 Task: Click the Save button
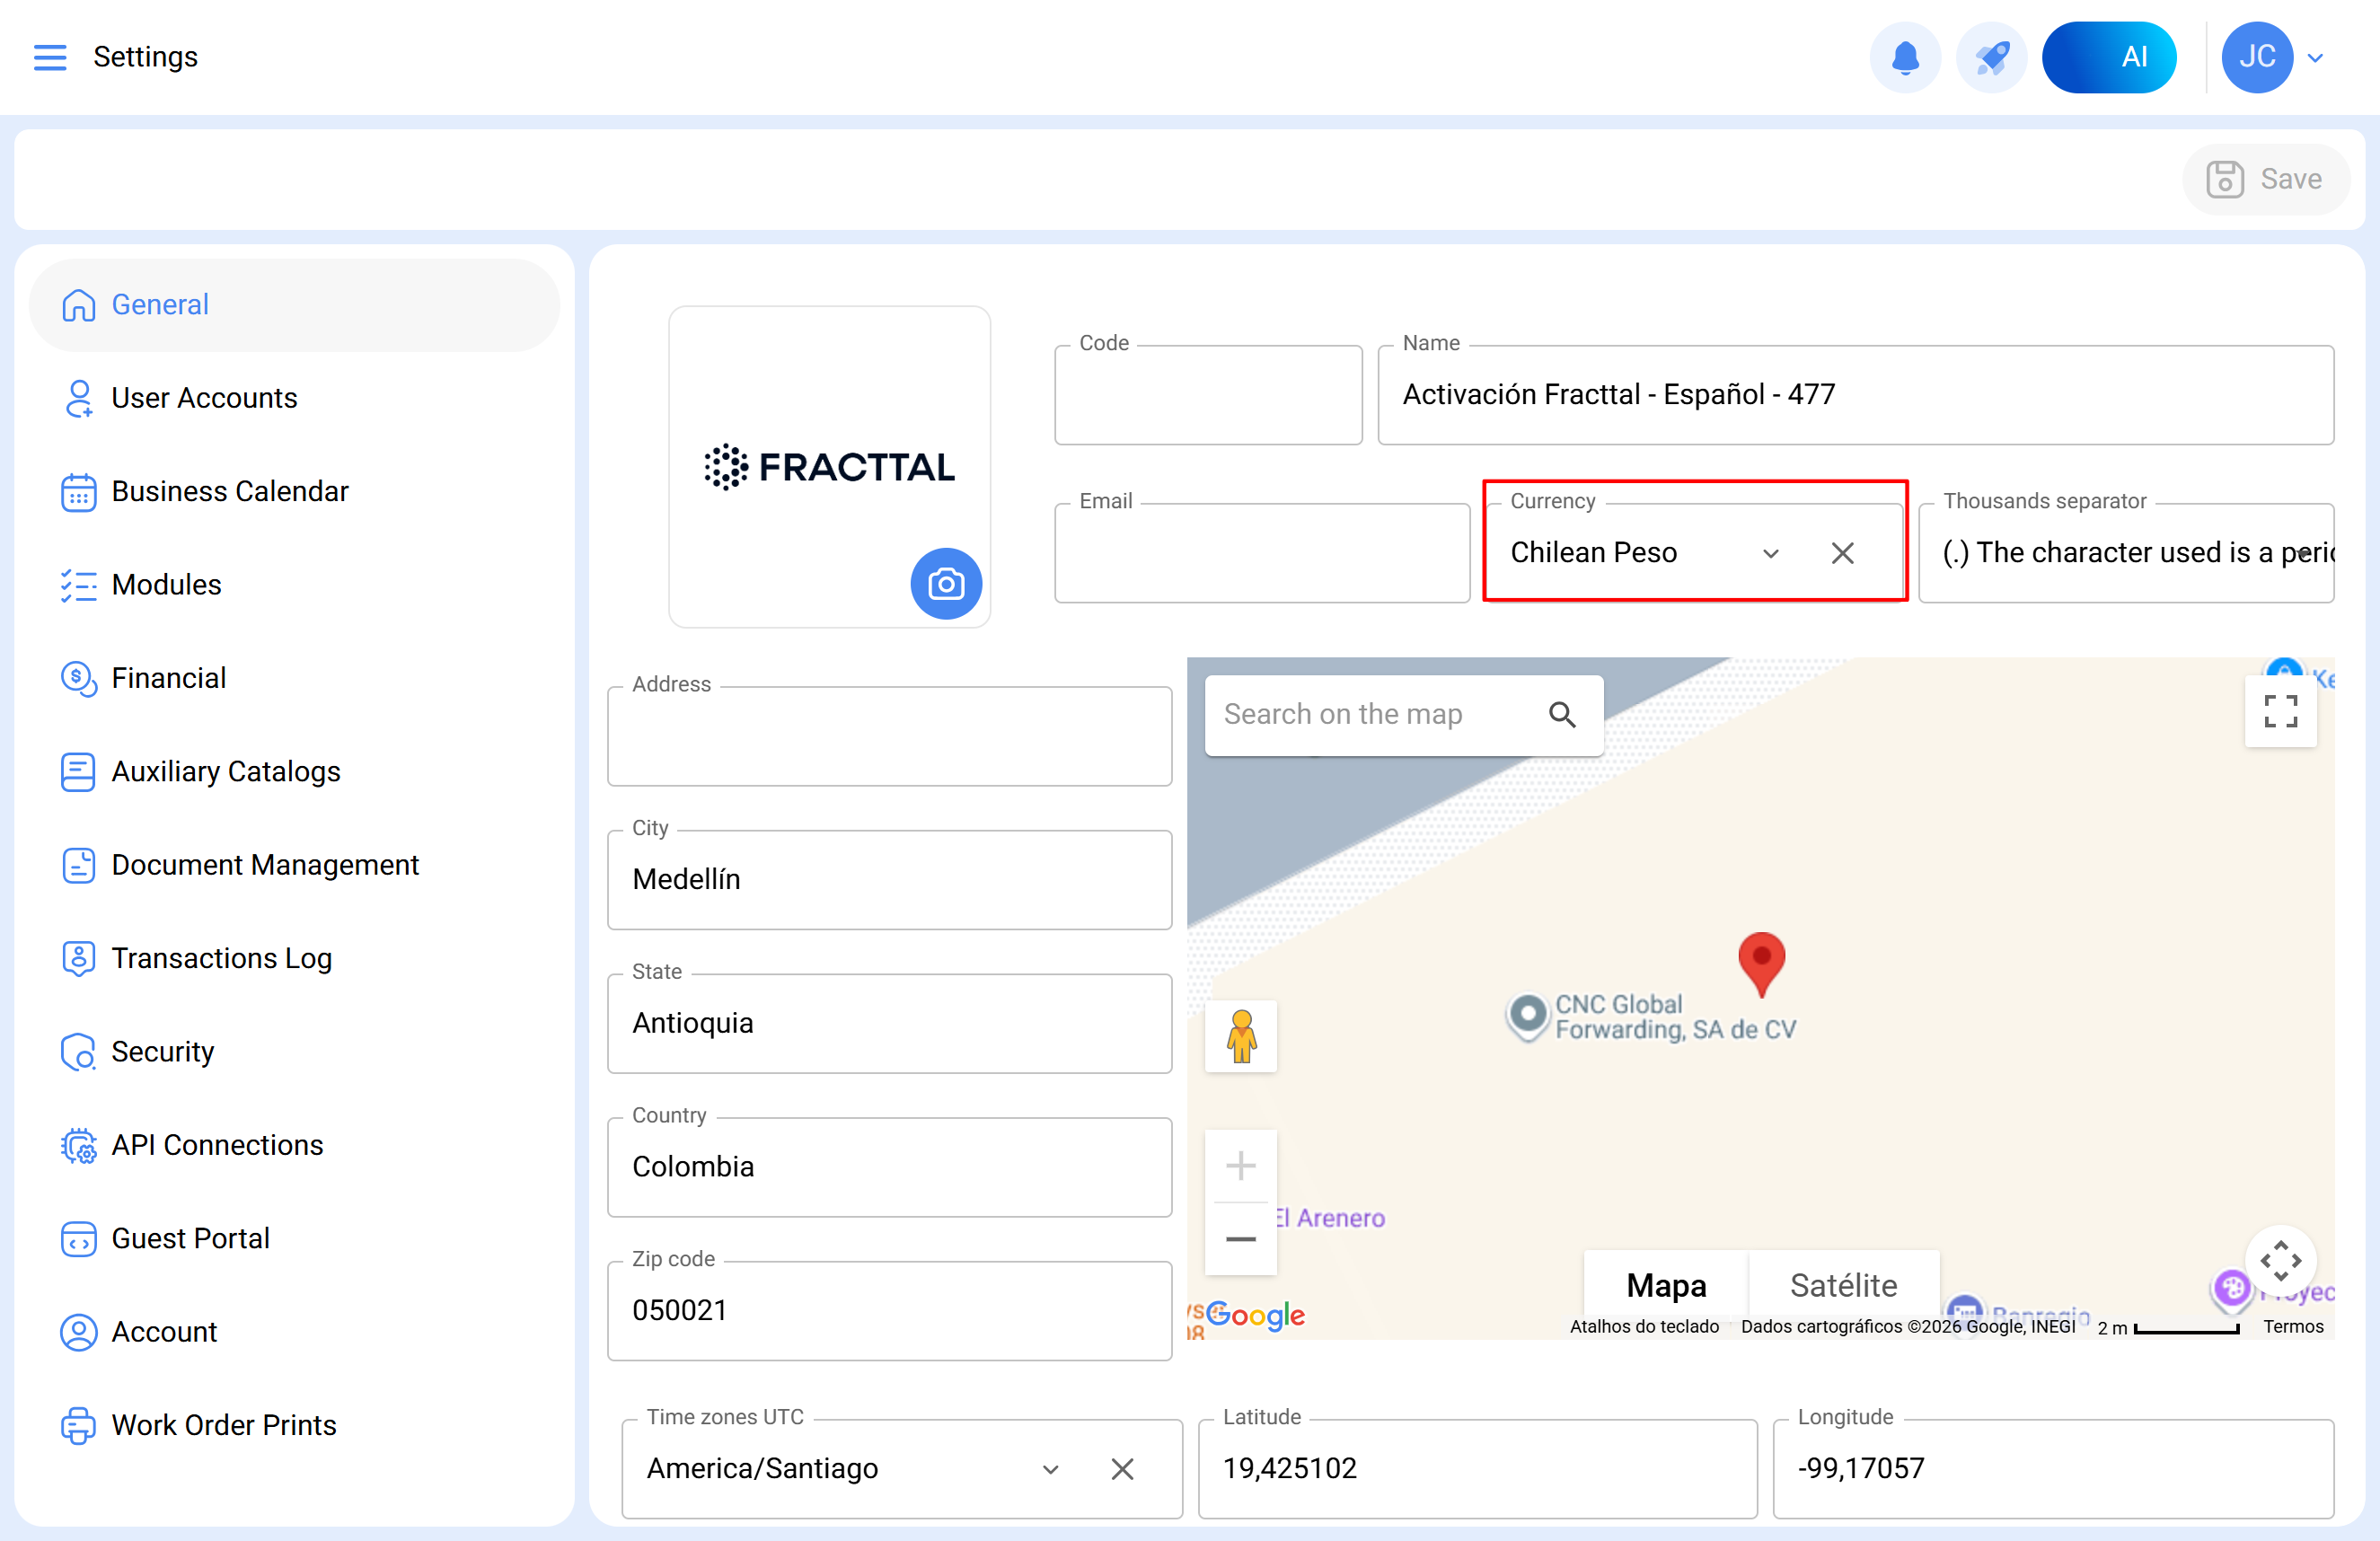pyautogui.click(x=2265, y=179)
